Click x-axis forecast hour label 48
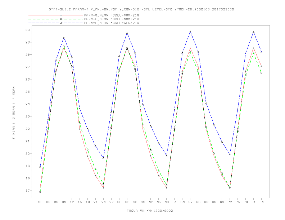The image size is (285, 220). tap(167, 202)
